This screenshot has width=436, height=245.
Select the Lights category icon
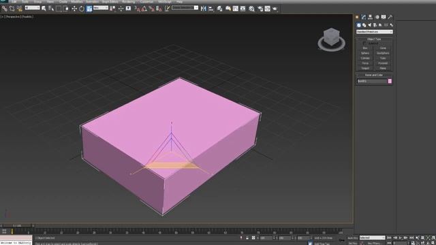tap(369, 25)
